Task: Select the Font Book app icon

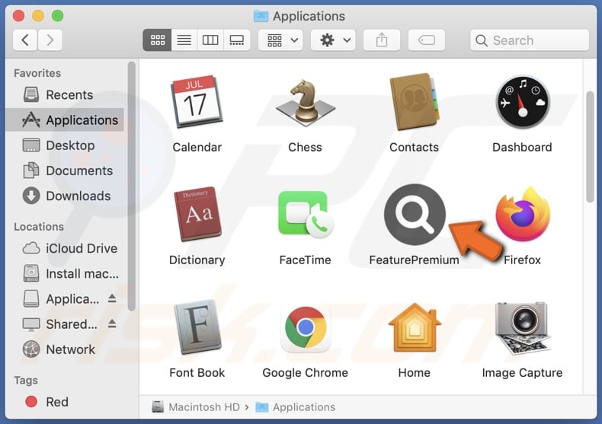Action: click(197, 327)
